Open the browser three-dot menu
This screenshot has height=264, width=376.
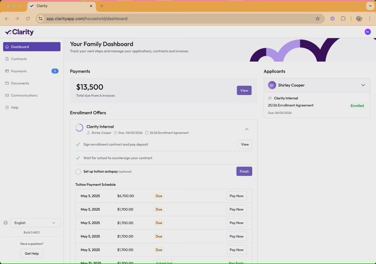point(370,18)
